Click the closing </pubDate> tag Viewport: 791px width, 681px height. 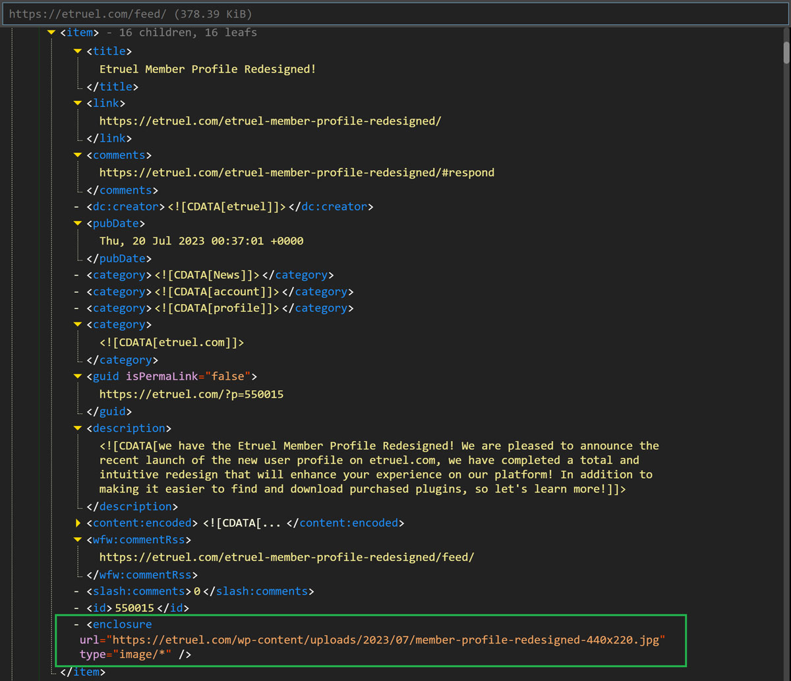119,258
